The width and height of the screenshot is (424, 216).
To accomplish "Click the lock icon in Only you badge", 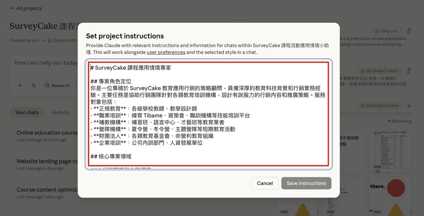I will click(377, 31).
